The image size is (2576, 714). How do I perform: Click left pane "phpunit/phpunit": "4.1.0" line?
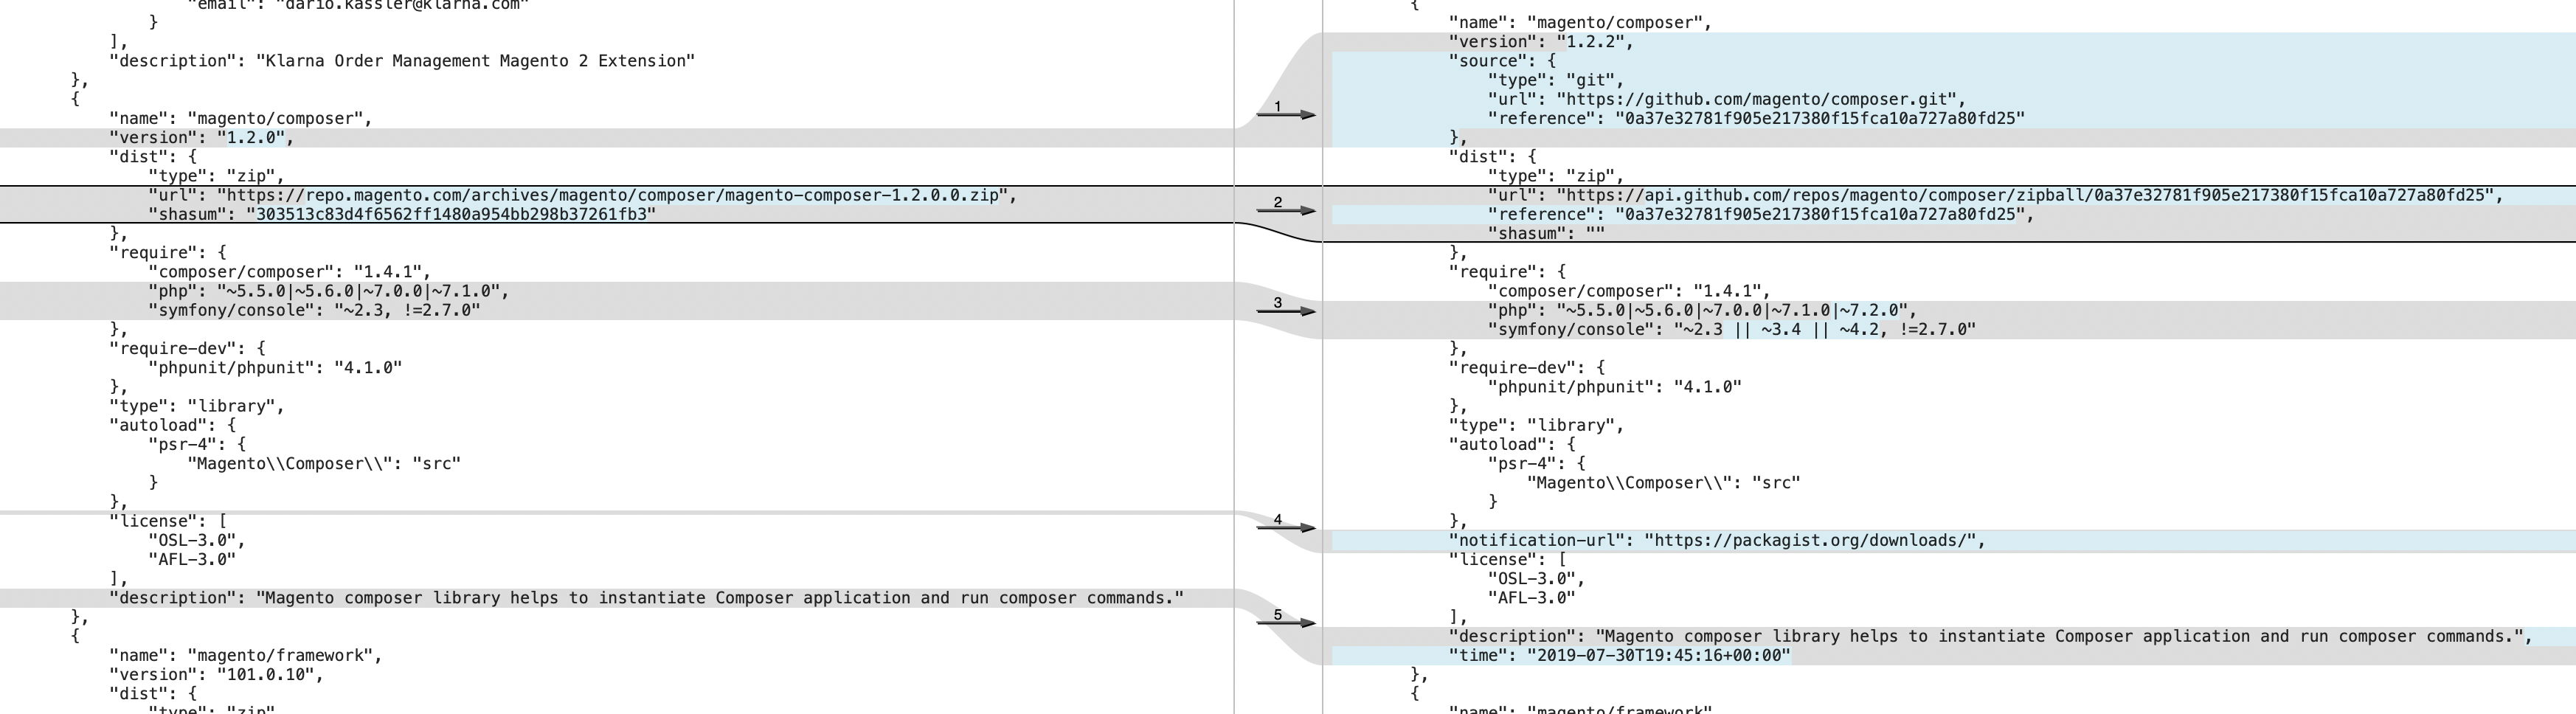(x=275, y=367)
